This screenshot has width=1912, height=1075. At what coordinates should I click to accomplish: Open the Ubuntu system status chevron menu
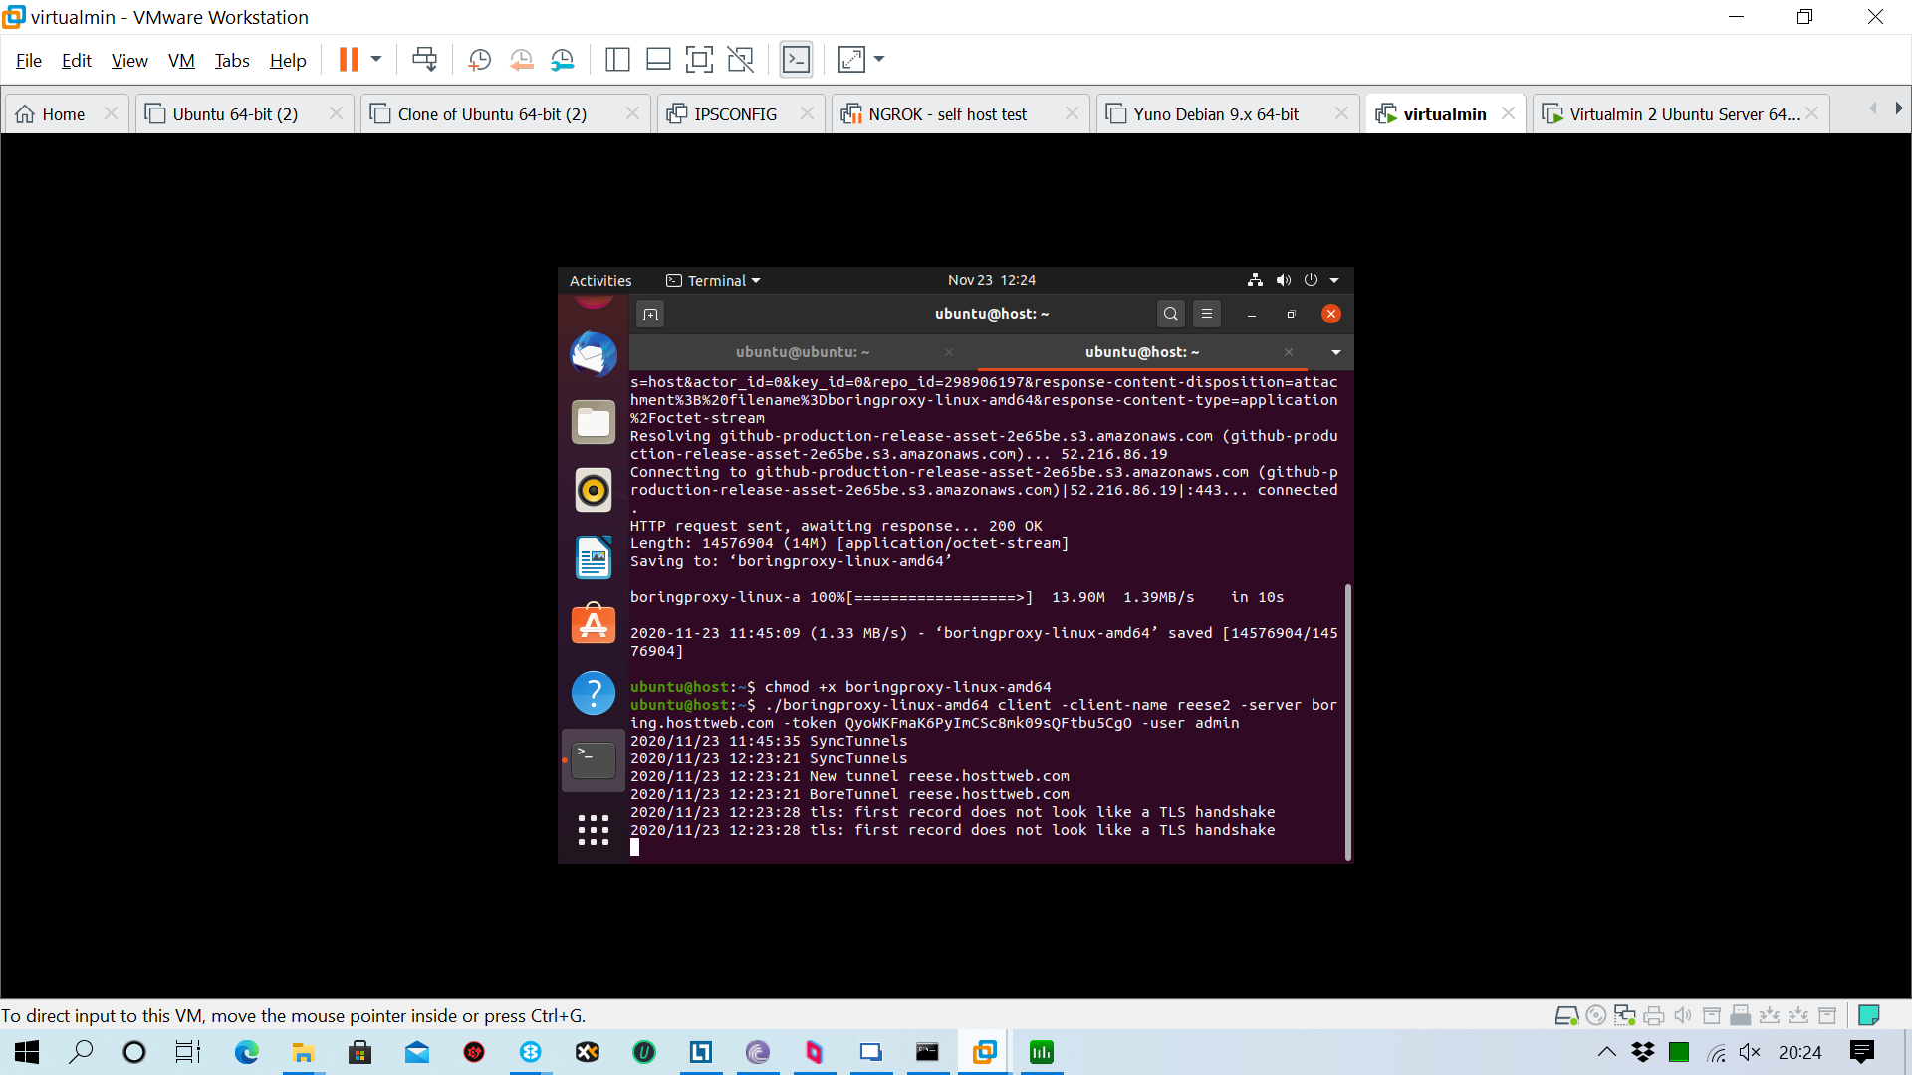pyautogui.click(x=1334, y=280)
